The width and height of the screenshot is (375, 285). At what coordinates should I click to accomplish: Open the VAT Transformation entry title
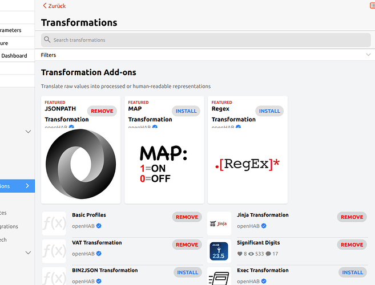click(x=97, y=242)
